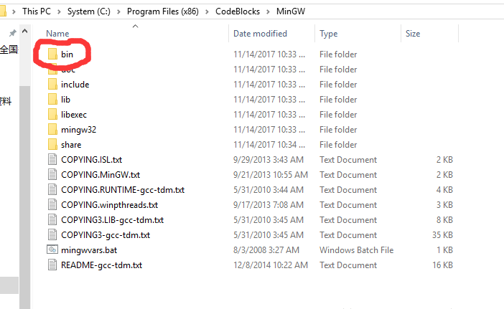The height and width of the screenshot is (309, 504).
Task: Click the sort arrow above Name column
Action: (135, 26)
